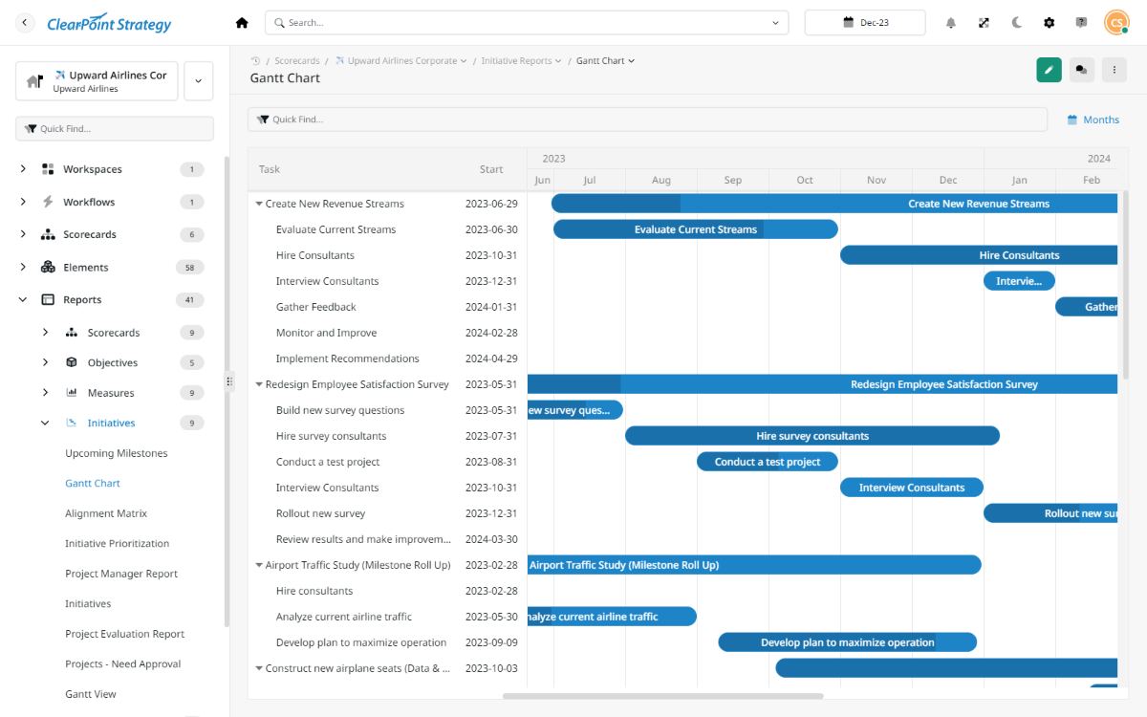Open Project Evaluation Report
1147x717 pixels.
click(x=124, y=634)
